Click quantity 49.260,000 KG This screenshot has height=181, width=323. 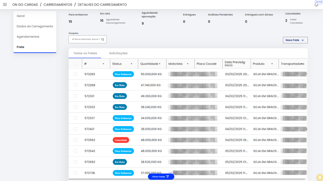[x=151, y=96]
